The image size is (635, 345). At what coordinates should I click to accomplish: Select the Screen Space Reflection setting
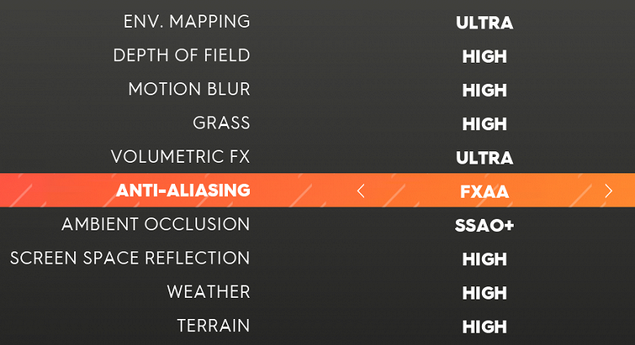pos(129,259)
